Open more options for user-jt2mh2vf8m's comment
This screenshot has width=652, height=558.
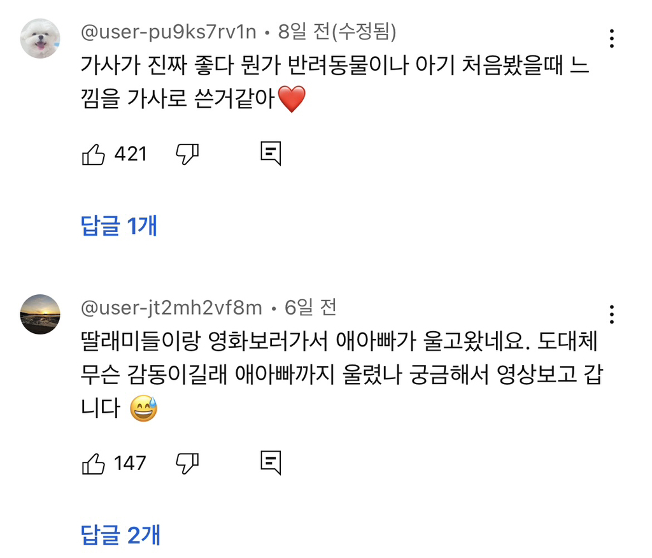click(611, 314)
